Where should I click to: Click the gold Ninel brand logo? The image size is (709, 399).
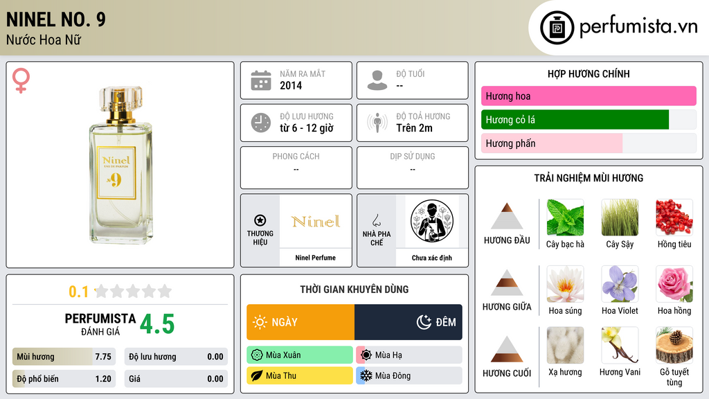pos(316,221)
